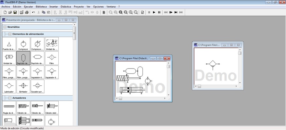This screenshot has height=130, width=286.
Task: Open the Biblioteca menu
Action: (x=41, y=6)
